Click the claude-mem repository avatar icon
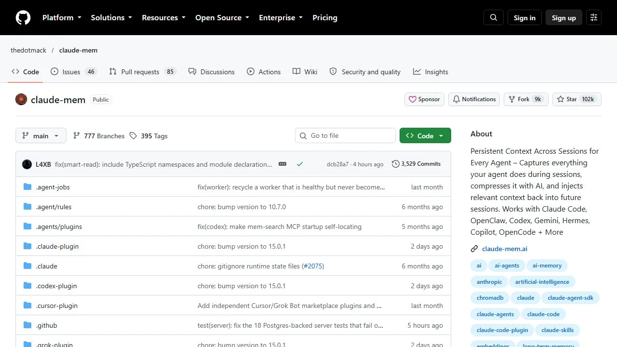 21,99
